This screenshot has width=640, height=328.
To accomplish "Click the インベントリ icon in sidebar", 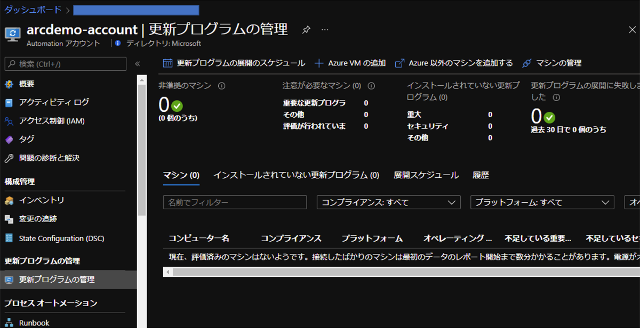I will pos(9,200).
